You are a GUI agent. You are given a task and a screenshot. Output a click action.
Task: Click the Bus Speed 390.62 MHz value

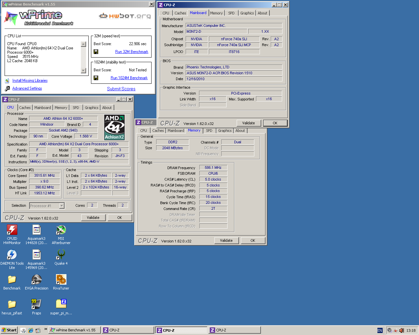(45, 187)
